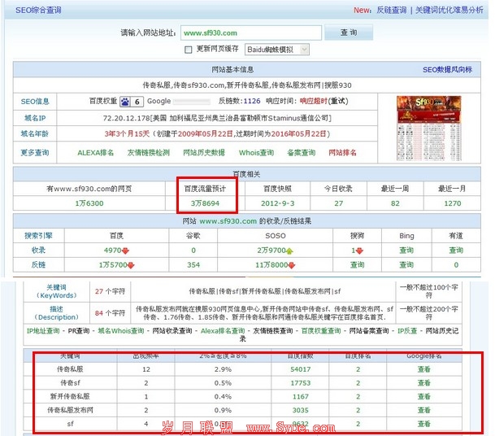Click red down arrow beside Baidu 4970
The image size is (495, 436).
click(x=126, y=251)
